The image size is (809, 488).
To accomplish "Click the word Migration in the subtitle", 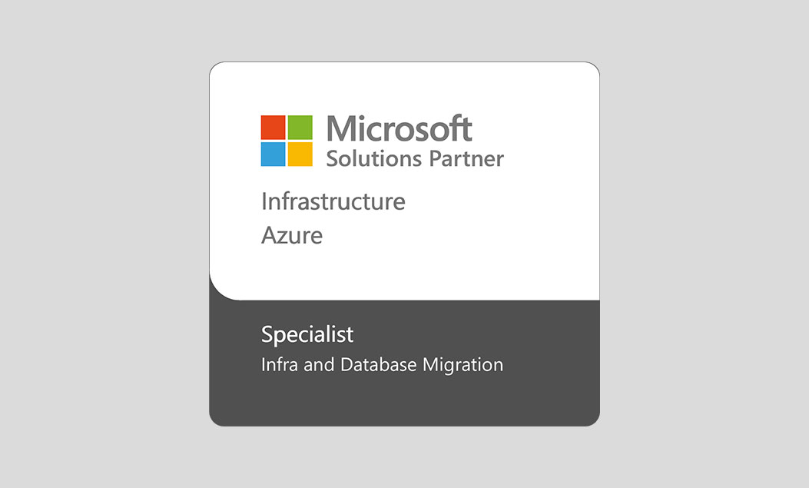I will click(x=463, y=364).
